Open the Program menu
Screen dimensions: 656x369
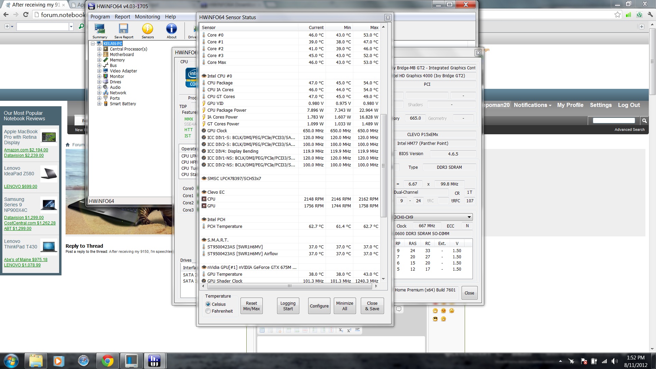pyautogui.click(x=100, y=17)
